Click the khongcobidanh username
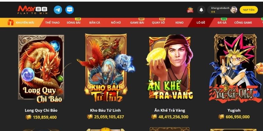The height and width of the screenshot is (131, 263). click(x=220, y=8)
